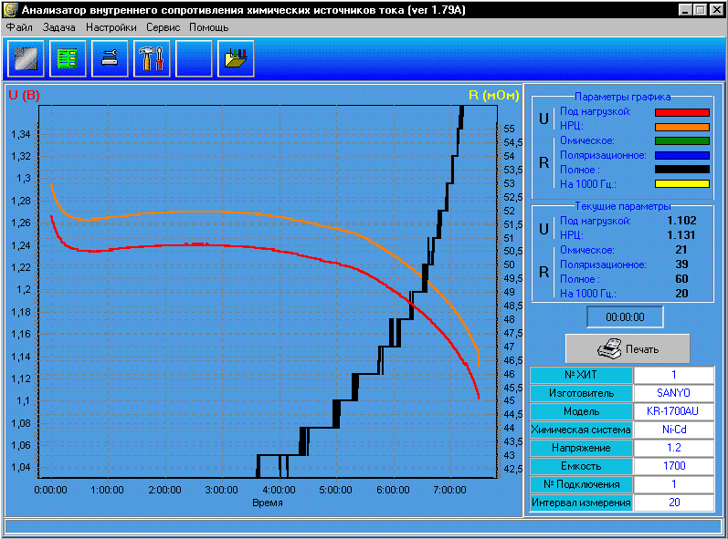Image resolution: width=728 pixels, height=539 pixels.
Task: Click current Полное value 60
Action: [681, 279]
